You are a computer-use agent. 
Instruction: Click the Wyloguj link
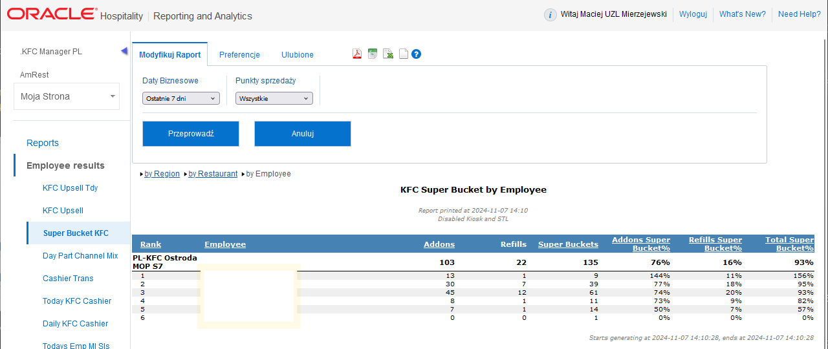693,14
